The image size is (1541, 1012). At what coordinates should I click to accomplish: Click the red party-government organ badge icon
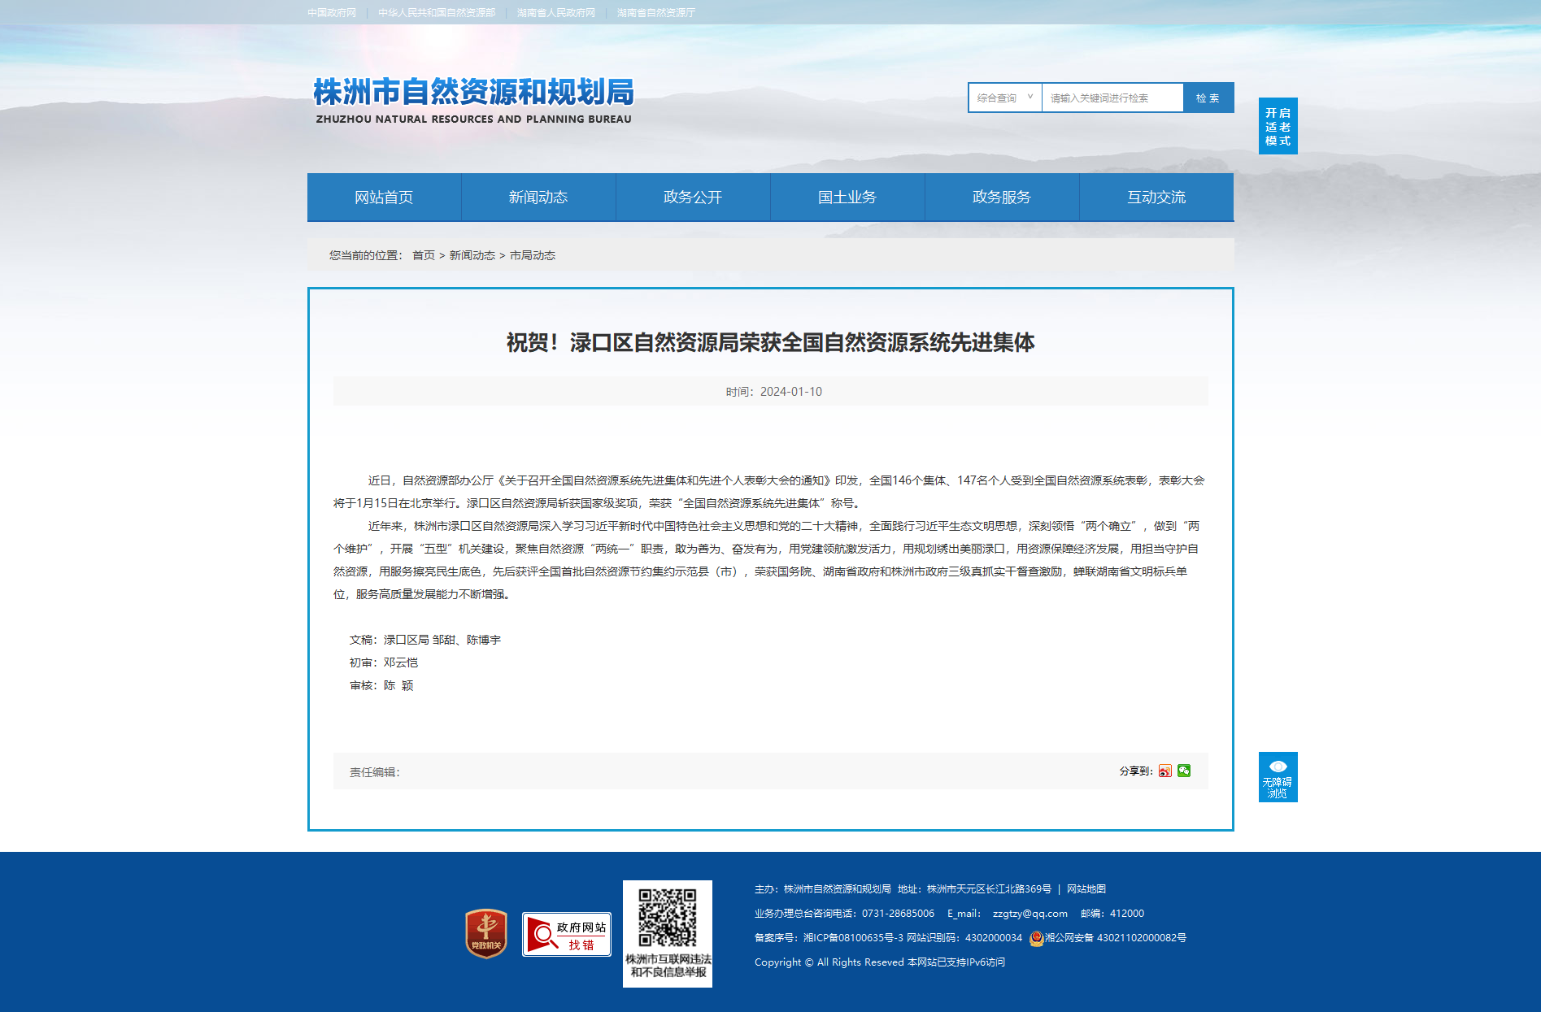coord(486,933)
